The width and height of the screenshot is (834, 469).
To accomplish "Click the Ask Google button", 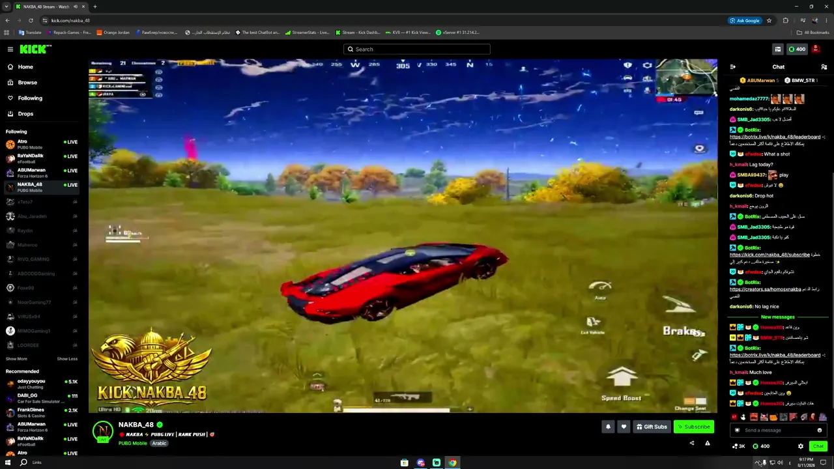I will [x=745, y=20].
